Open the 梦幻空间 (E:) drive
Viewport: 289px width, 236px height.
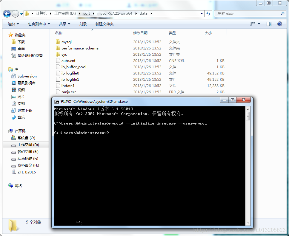click(28, 152)
